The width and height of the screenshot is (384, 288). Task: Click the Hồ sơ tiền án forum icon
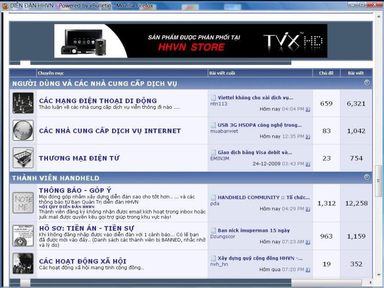pos(23,236)
